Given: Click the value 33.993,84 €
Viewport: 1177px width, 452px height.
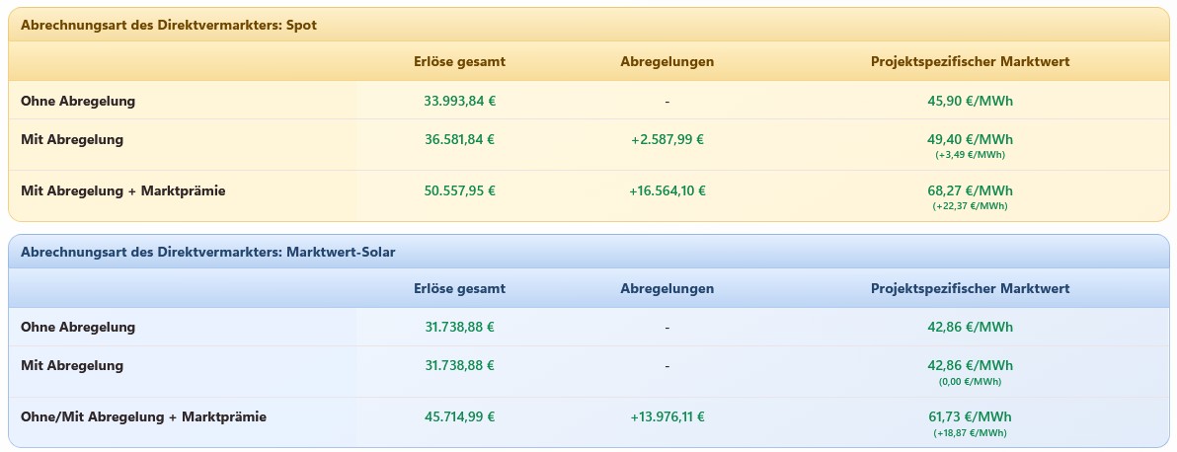Looking at the screenshot, I should coord(459,101).
